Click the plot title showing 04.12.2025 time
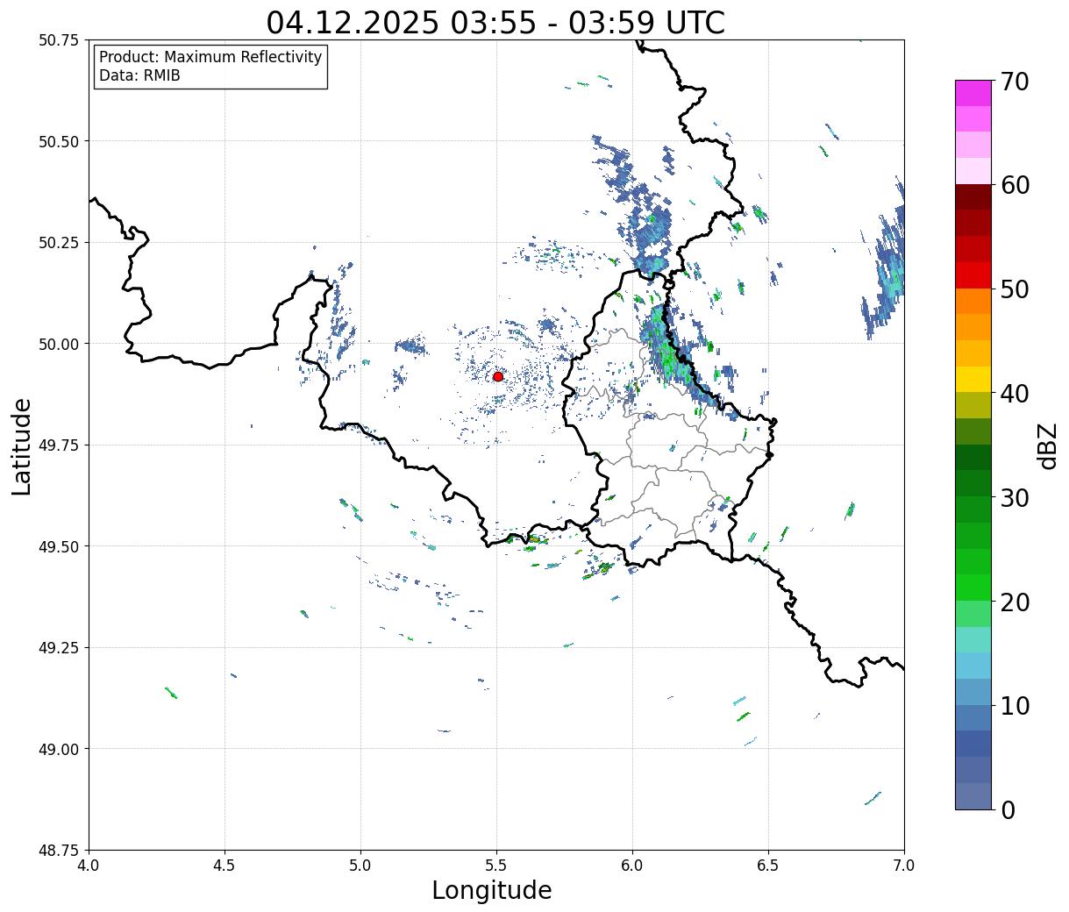The height and width of the screenshot is (912, 1069). point(496,22)
